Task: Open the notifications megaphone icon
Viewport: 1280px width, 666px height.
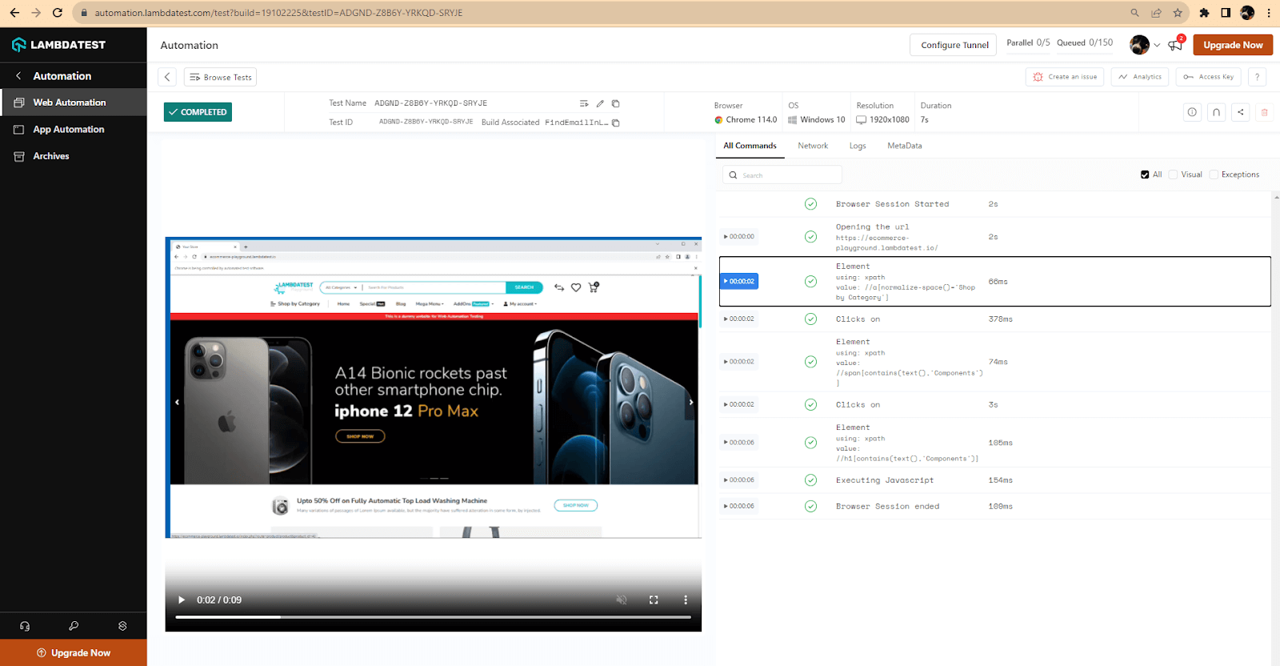Action: [x=1175, y=45]
